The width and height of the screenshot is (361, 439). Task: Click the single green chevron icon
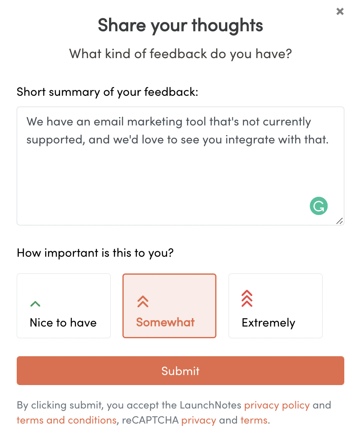36,304
